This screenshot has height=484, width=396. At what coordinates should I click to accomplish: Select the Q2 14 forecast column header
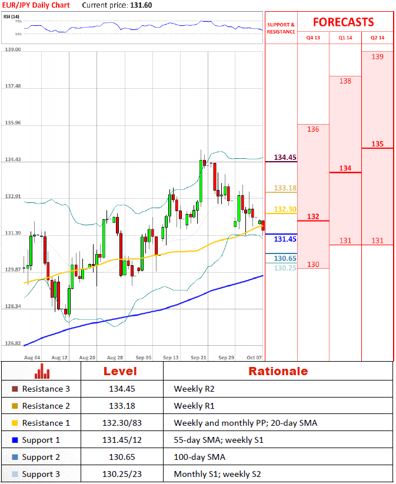click(x=377, y=38)
